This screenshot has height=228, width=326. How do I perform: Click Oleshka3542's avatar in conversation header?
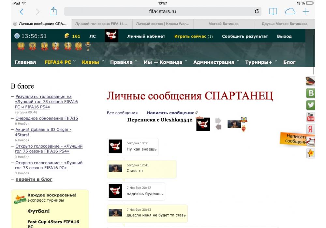click(x=234, y=124)
